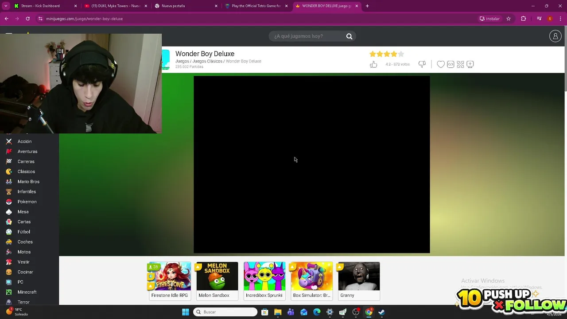Add game to favorites with heart icon
Image resolution: width=567 pixels, height=319 pixels.
coord(441,64)
